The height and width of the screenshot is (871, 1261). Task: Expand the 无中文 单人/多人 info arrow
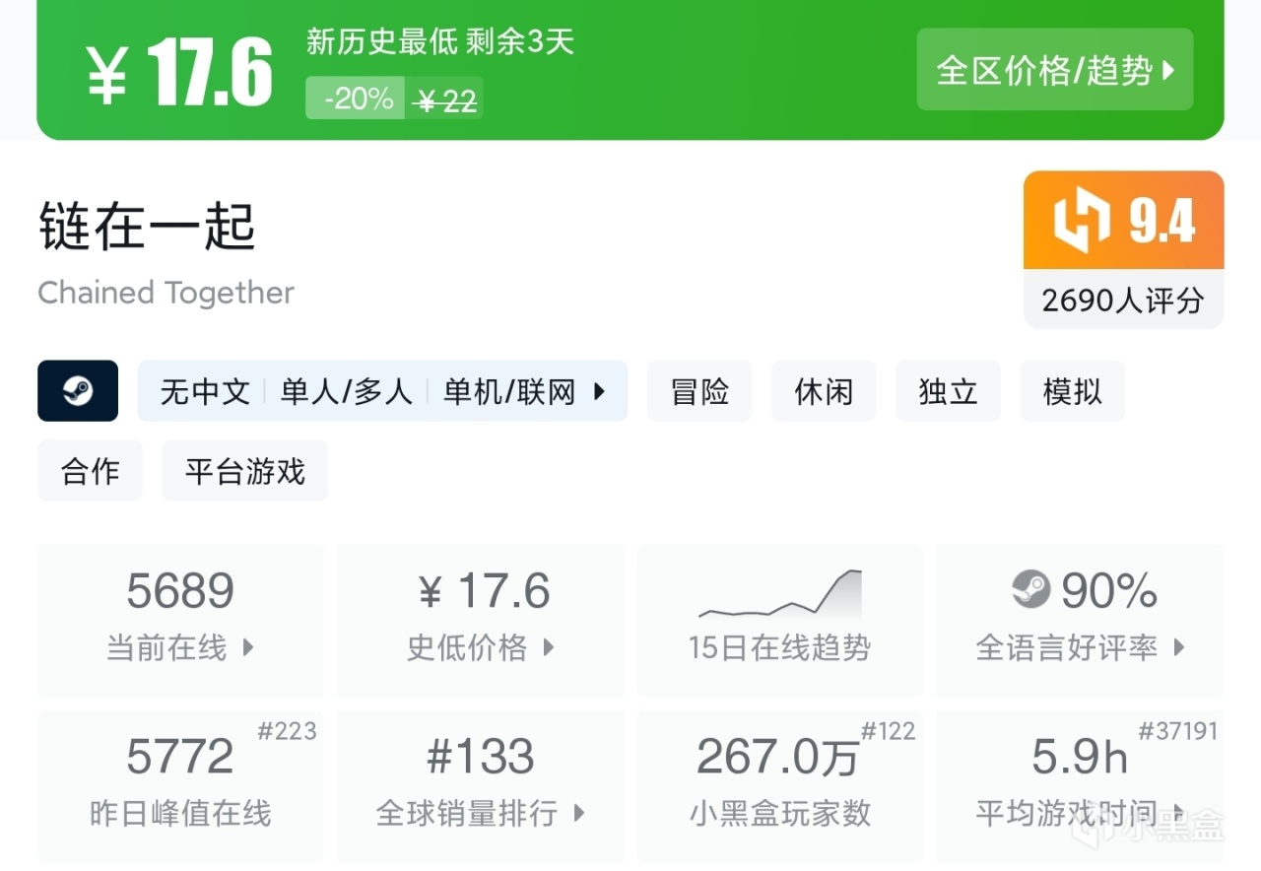599,391
